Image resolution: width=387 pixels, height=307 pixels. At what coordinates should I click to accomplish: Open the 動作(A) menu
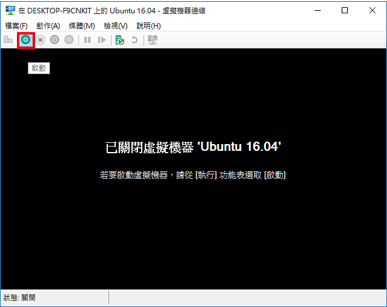[48, 25]
